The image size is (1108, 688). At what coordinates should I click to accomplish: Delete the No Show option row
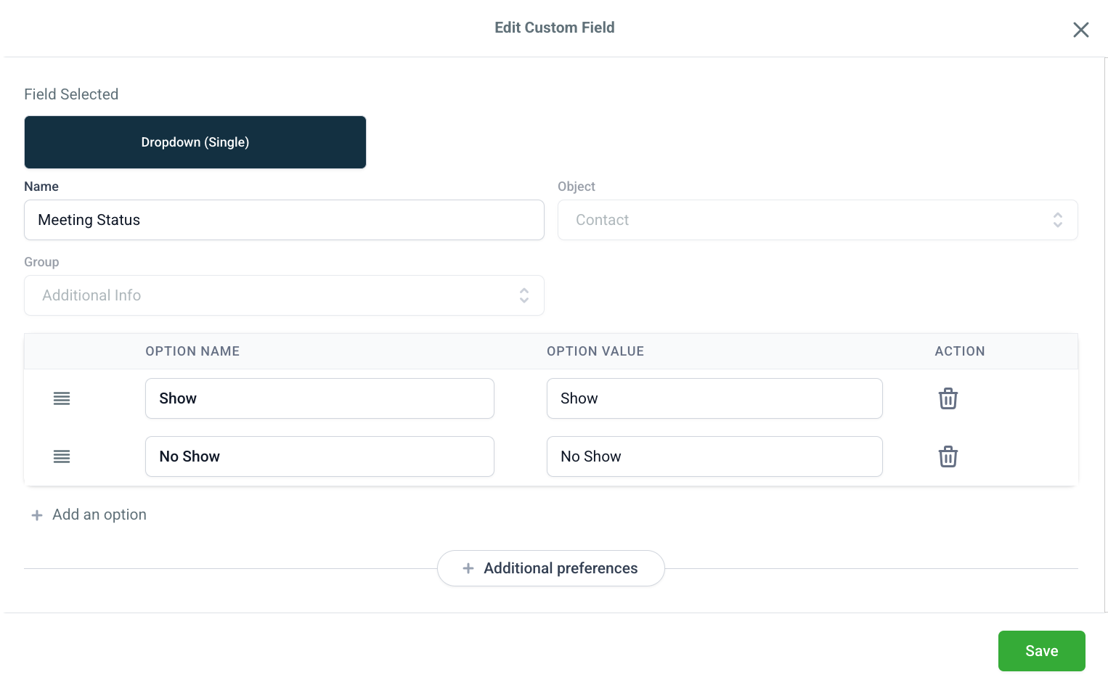point(948,456)
